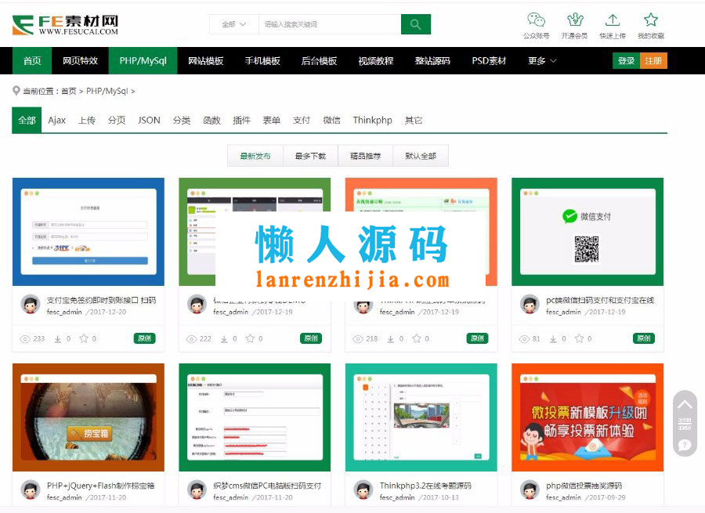Select the Thinkphp category tab
Viewport: 705px width, 513px height.
coord(372,120)
